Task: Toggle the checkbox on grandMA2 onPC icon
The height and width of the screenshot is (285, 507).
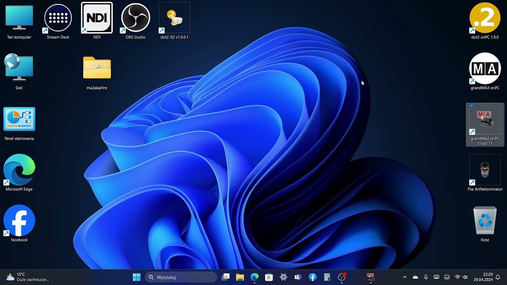Action: click(x=471, y=106)
